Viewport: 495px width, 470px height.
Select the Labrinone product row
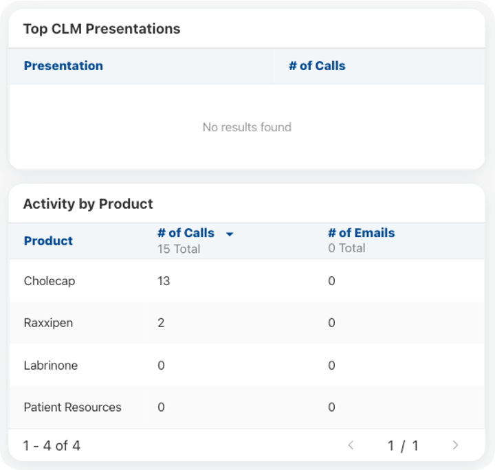tap(51, 366)
